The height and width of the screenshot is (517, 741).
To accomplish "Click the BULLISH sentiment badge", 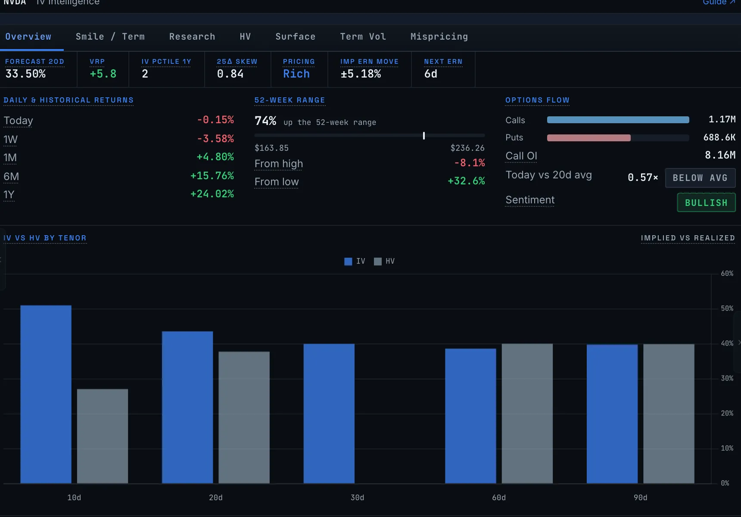I will (x=706, y=202).
